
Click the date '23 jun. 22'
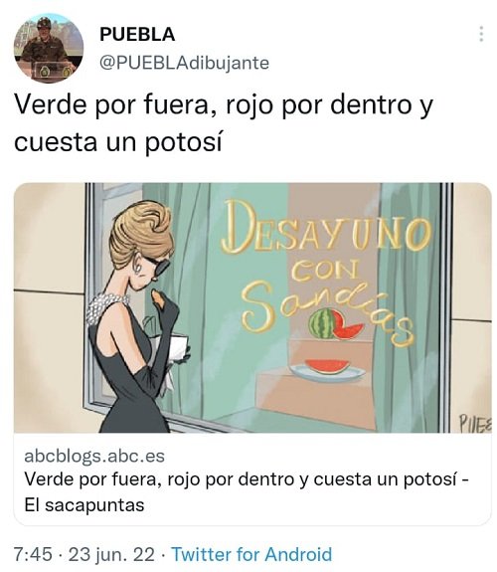tap(111, 554)
